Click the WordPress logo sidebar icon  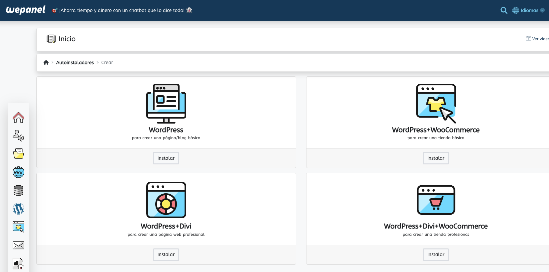point(18,209)
